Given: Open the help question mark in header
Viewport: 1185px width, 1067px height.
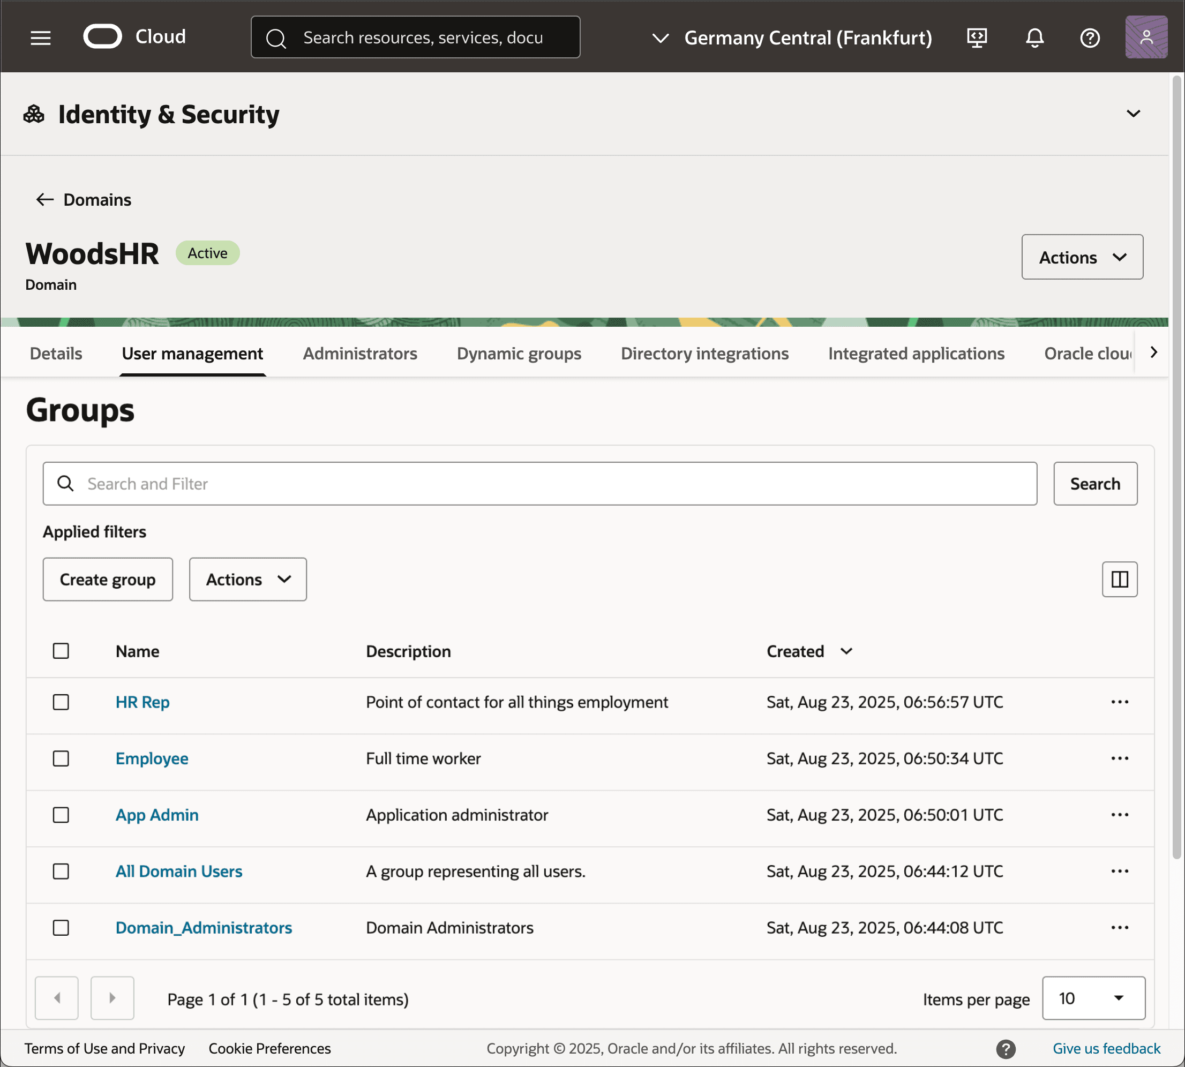Looking at the screenshot, I should click(1090, 38).
